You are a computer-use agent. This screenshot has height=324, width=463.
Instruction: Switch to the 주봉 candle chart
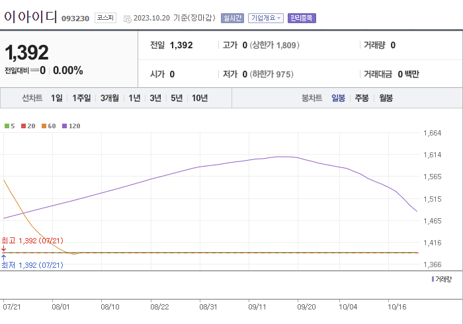pos(362,98)
